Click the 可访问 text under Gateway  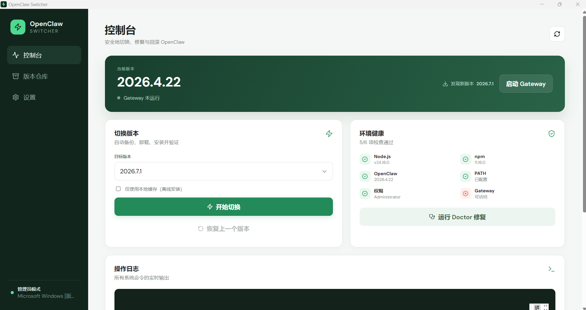481,197
